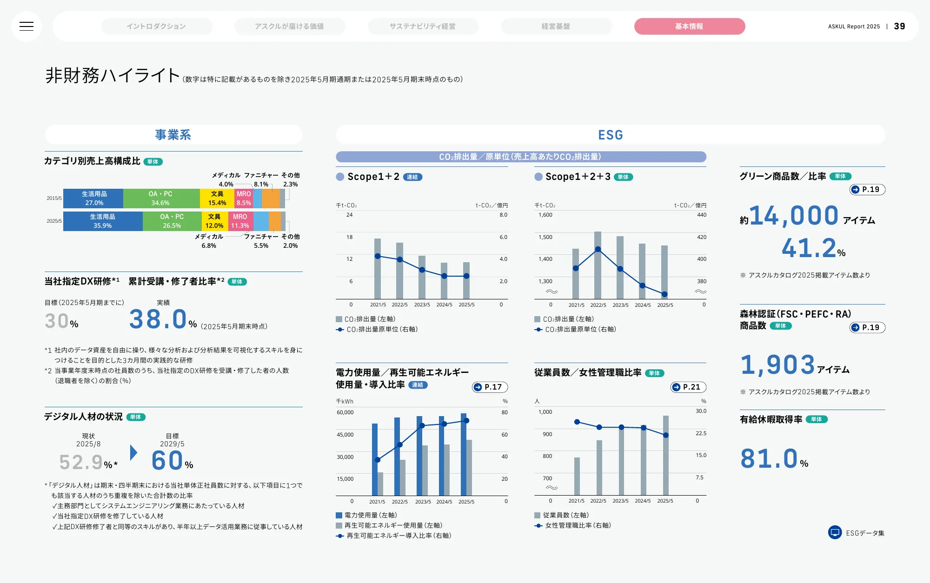This screenshot has width=930, height=583.
Task: Follow the P.17 link for 電力使用量
Action: (x=490, y=387)
